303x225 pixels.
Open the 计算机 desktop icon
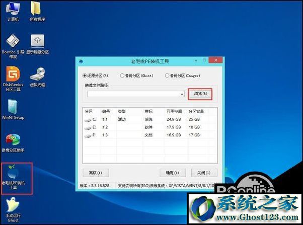tap(13, 11)
